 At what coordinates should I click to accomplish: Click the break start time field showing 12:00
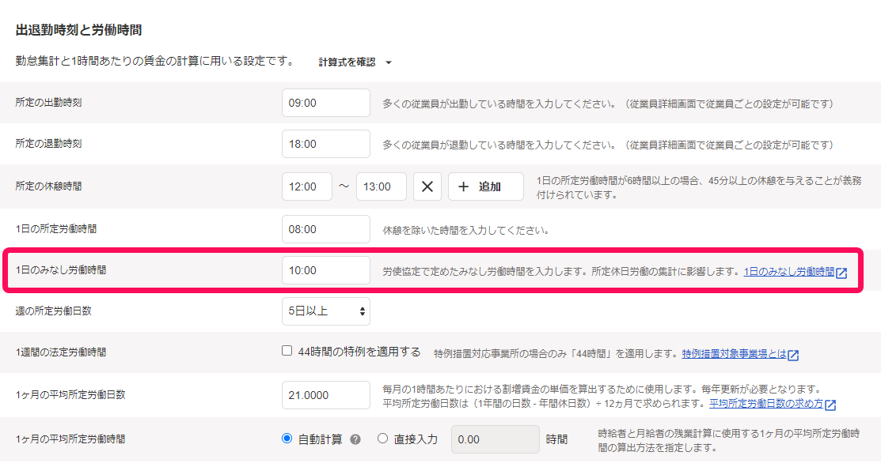[x=307, y=186]
